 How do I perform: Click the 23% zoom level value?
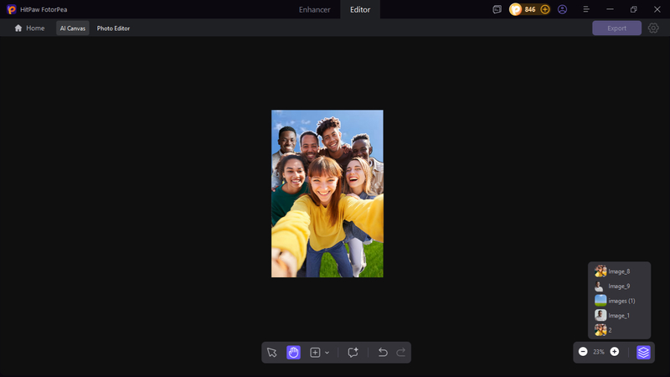tap(599, 352)
